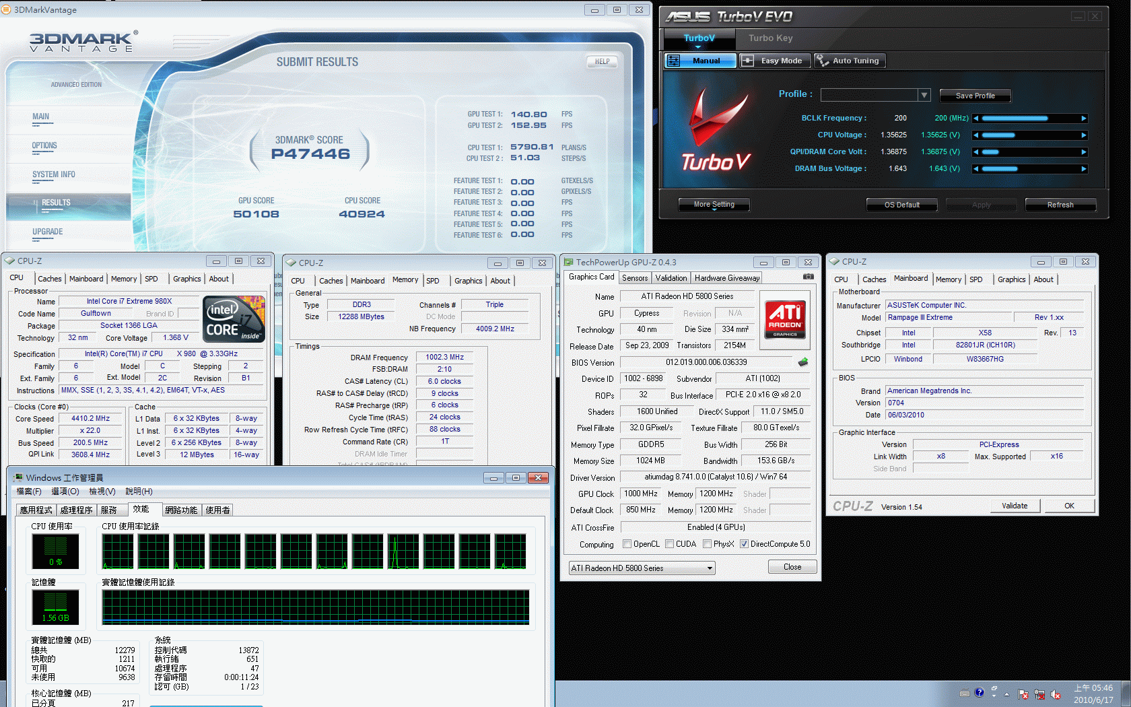The width and height of the screenshot is (1131, 707).
Task: Open the TurboV Profile dropdown
Action: 924,95
